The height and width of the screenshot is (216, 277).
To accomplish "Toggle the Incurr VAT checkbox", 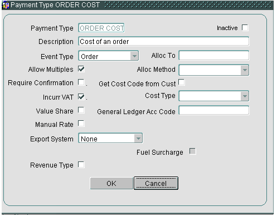I will (x=81, y=97).
